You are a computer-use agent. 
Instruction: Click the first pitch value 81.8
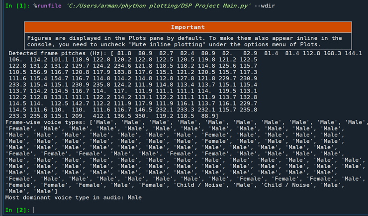click(121, 53)
